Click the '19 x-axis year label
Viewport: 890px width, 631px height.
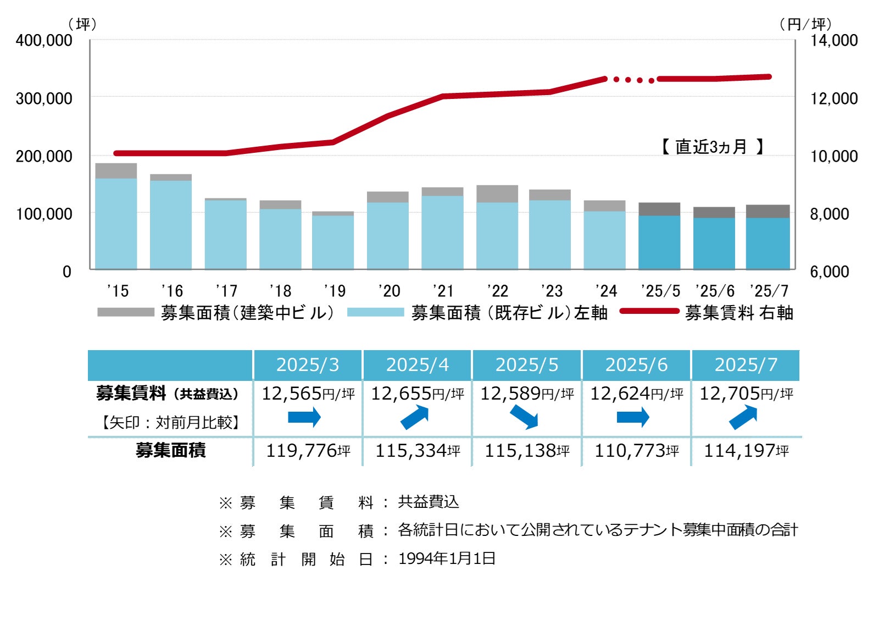click(x=335, y=291)
